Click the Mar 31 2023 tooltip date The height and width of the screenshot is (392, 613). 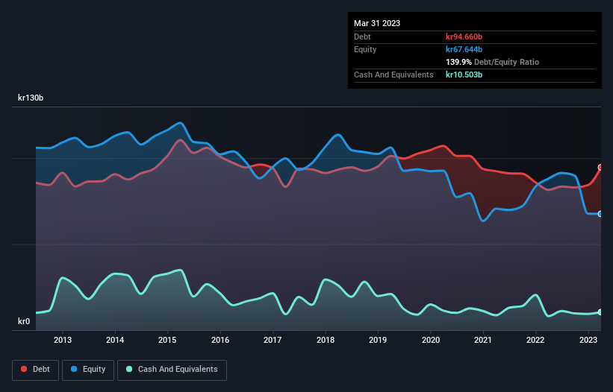point(377,23)
